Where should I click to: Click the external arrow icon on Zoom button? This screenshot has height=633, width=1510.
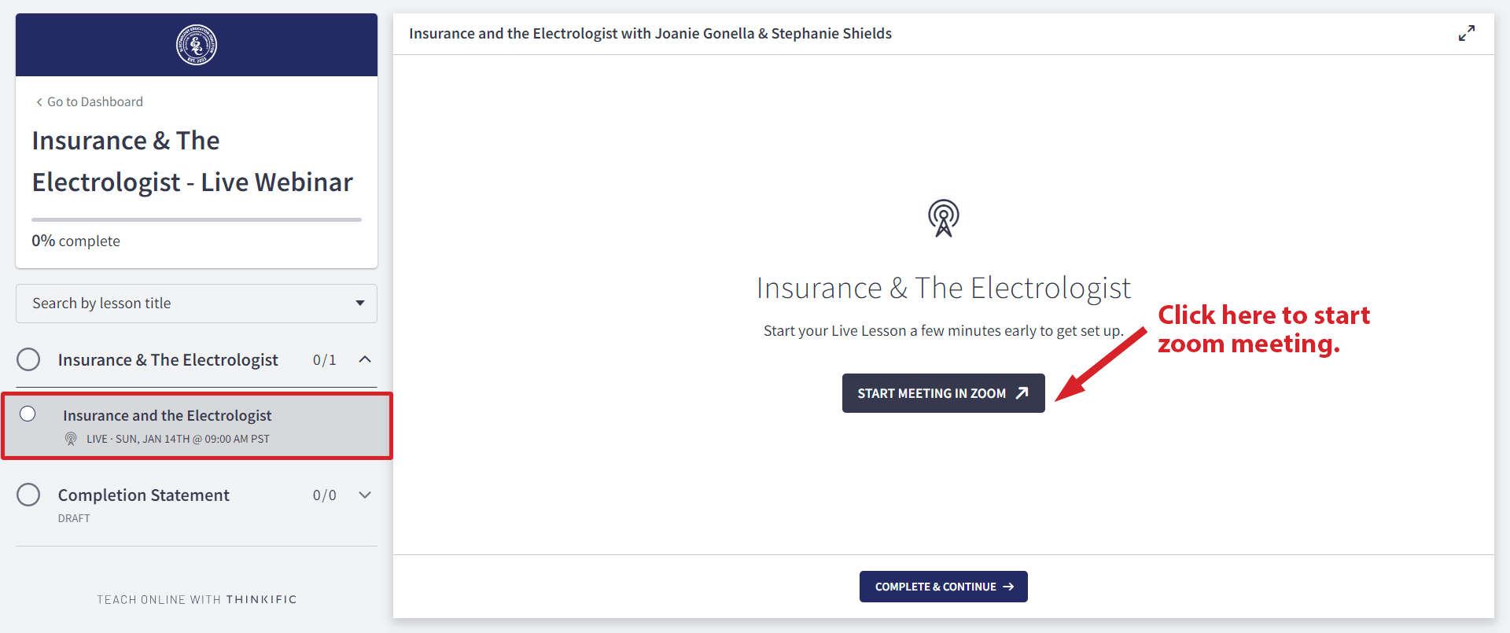(x=1022, y=393)
